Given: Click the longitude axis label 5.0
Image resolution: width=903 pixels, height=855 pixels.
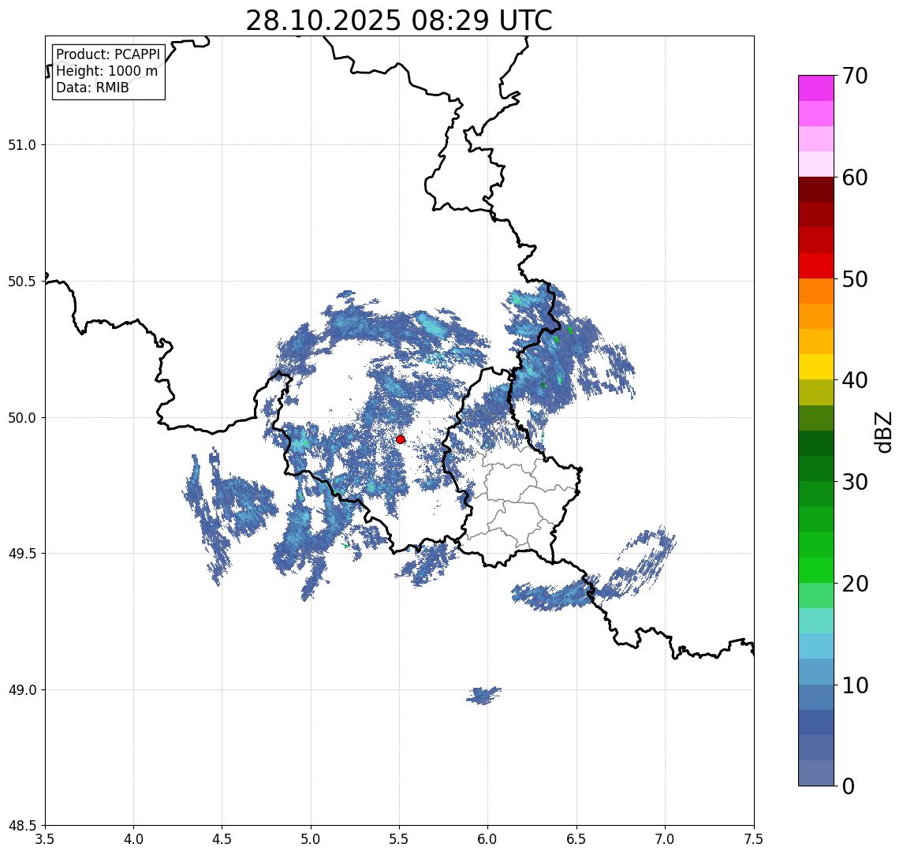Looking at the screenshot, I should click(x=311, y=839).
